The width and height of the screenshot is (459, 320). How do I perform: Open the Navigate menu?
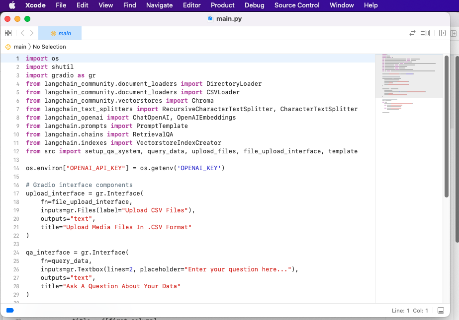tap(159, 5)
